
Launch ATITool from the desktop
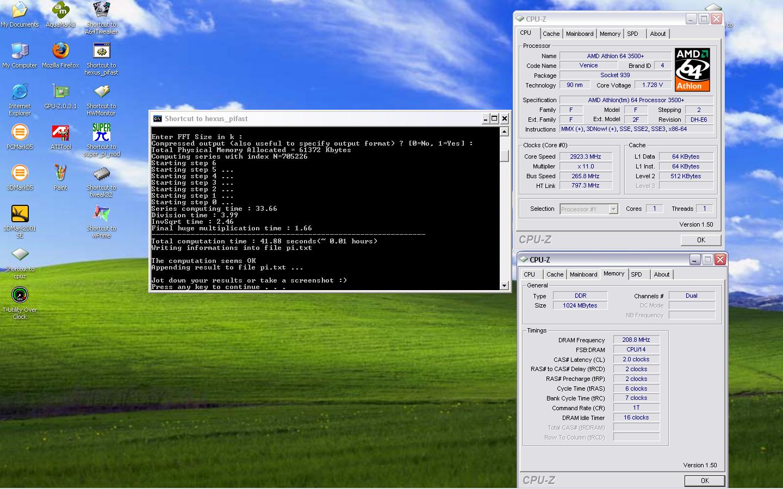click(x=60, y=137)
